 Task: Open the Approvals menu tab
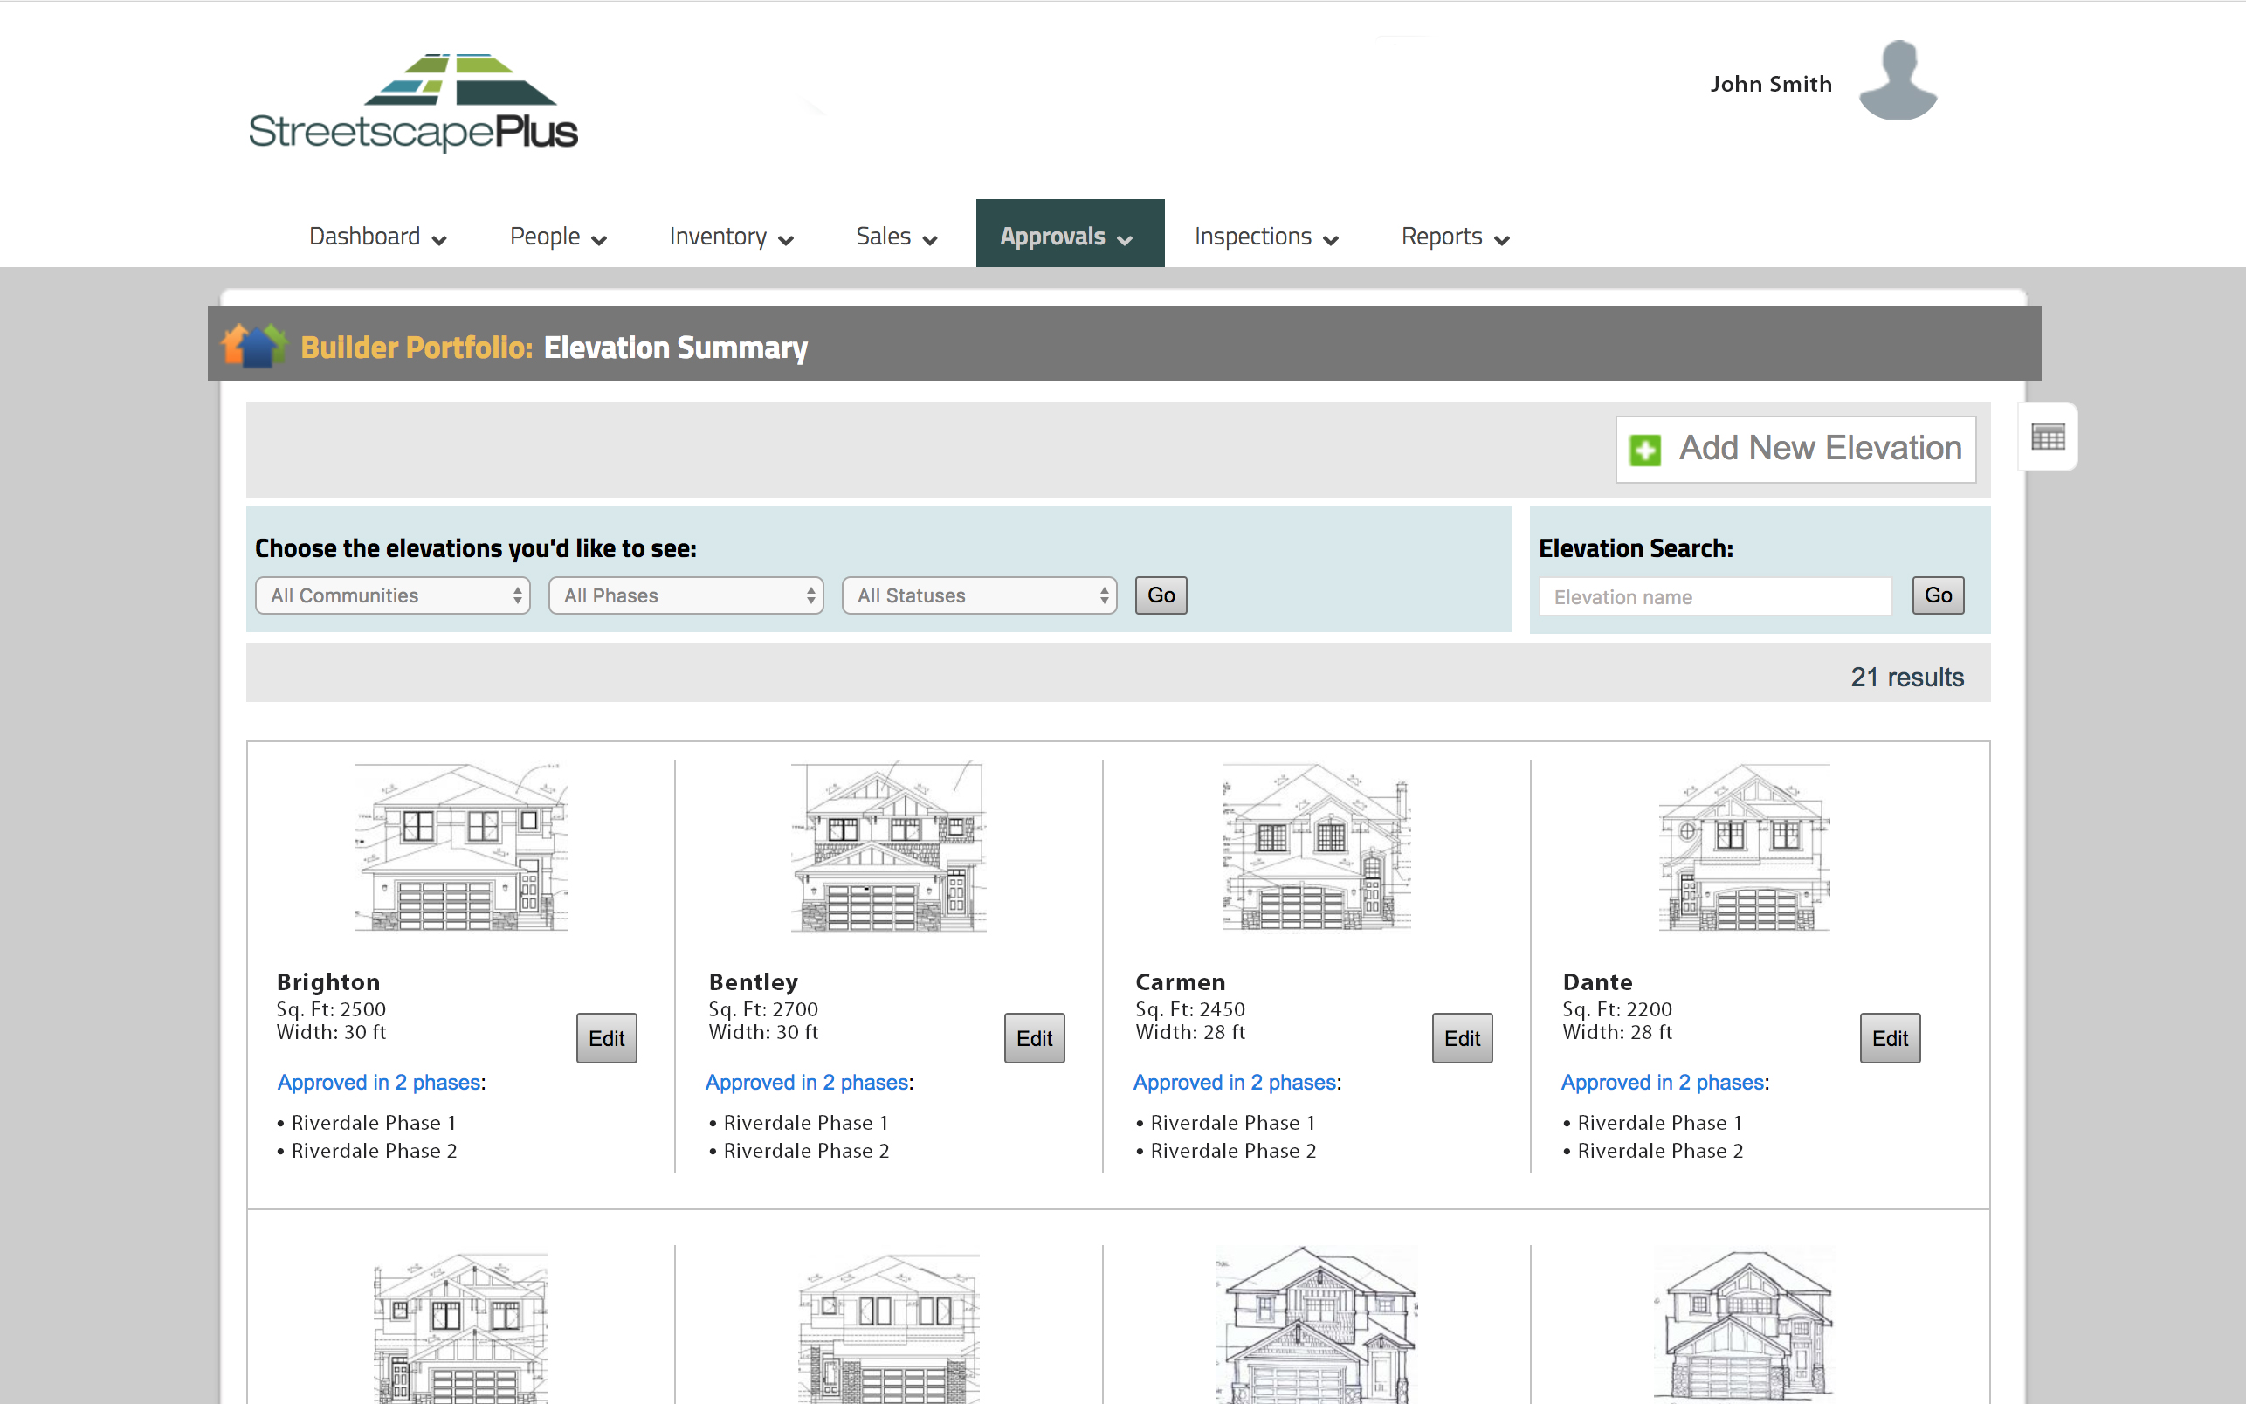1069,235
